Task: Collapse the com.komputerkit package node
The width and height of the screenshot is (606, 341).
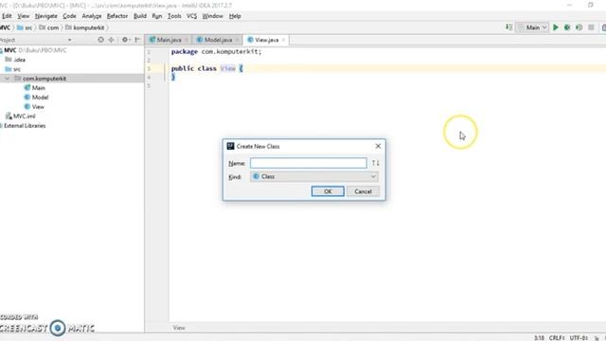Action: pos(7,79)
